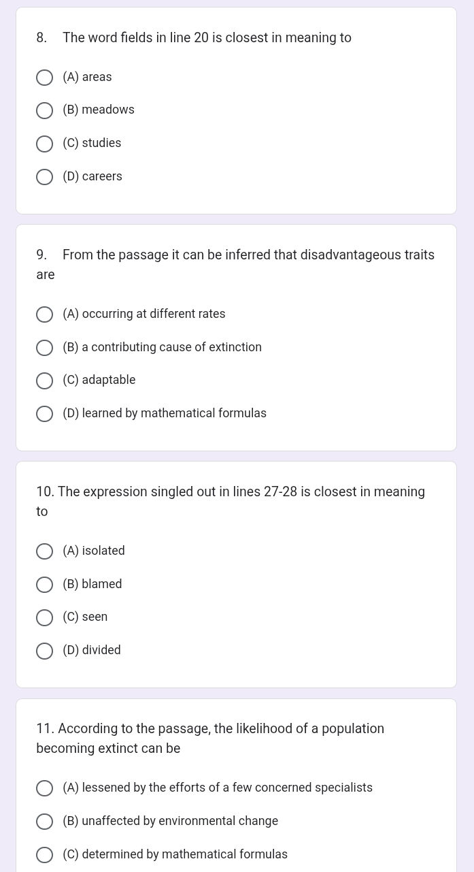The width and height of the screenshot is (474, 872).
Task: Pick (C) seen radio button
Action: (44, 617)
